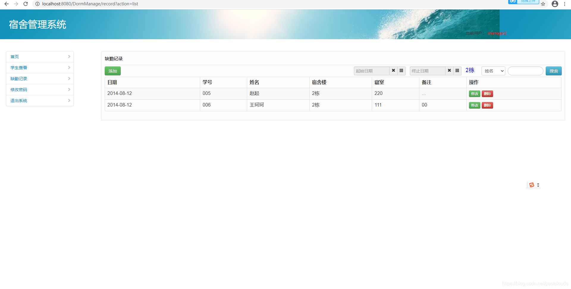571x289 pixels.
Task: Clear the start date with the X icon
Action: 393,71
